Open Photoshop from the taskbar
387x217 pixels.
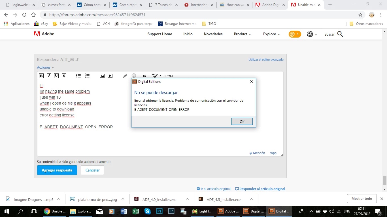pos(159,211)
